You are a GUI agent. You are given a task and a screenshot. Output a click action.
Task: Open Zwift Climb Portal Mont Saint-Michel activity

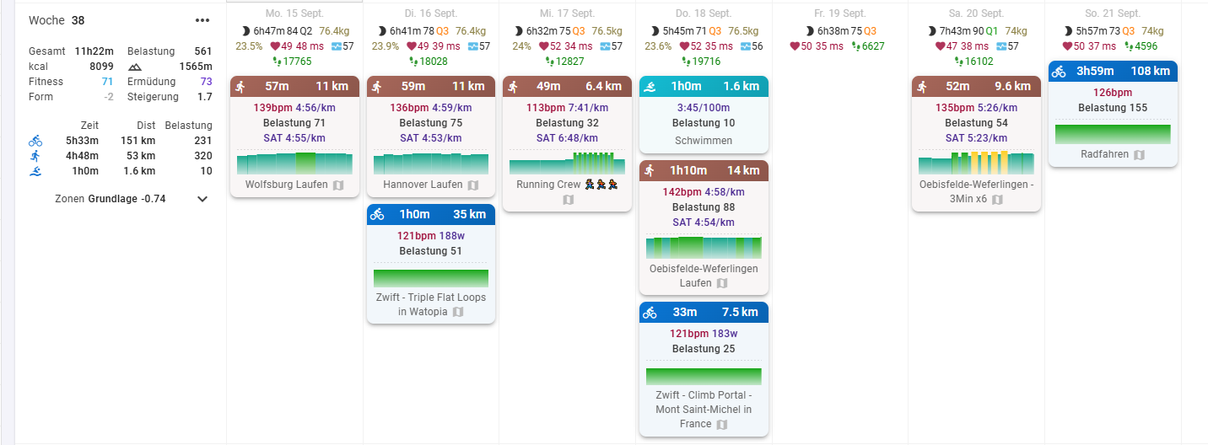704,409
